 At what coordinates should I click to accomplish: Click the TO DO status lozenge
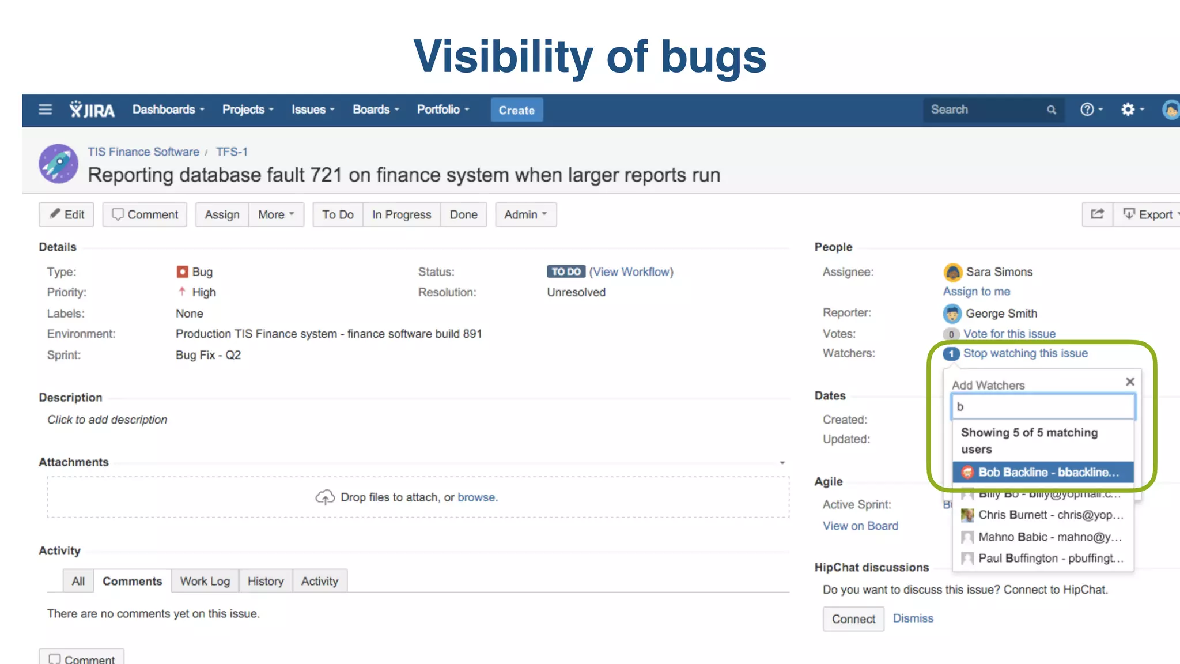click(x=566, y=271)
